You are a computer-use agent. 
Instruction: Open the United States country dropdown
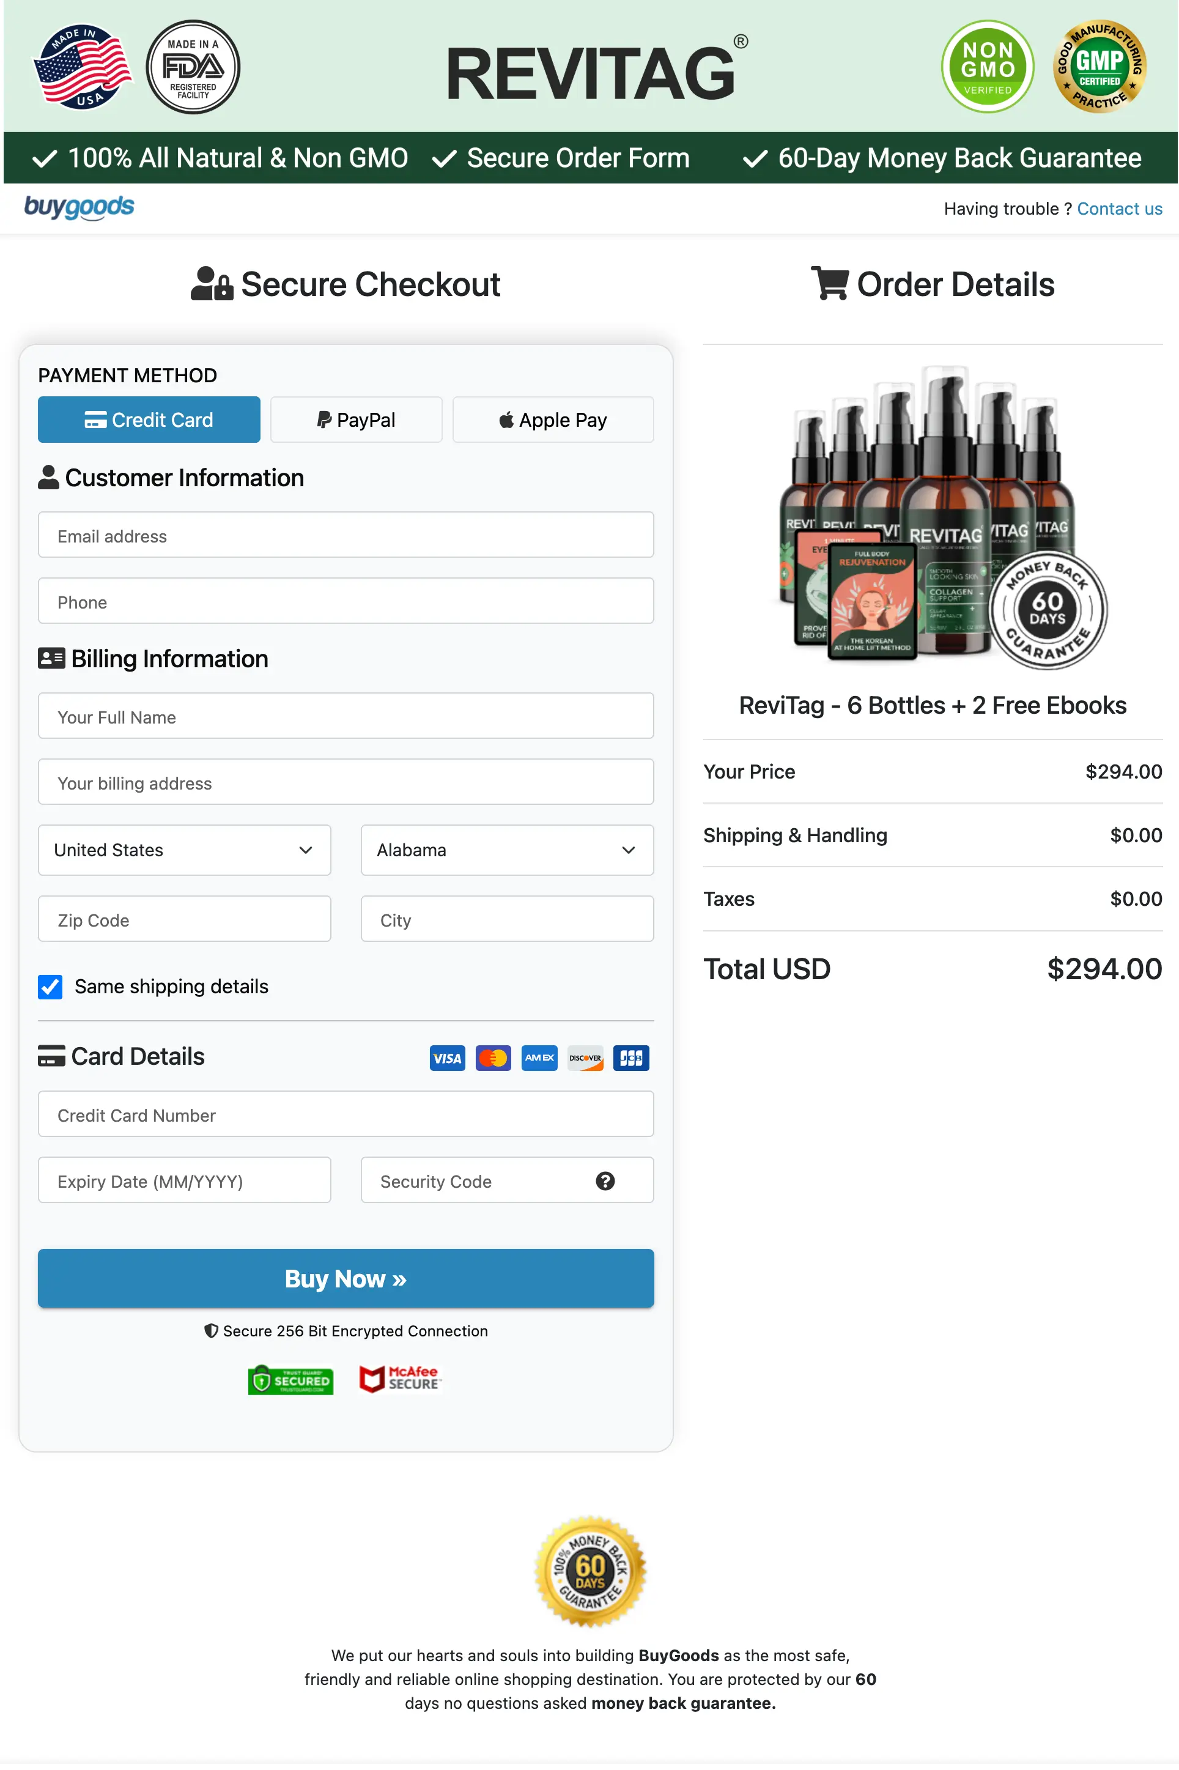point(184,850)
